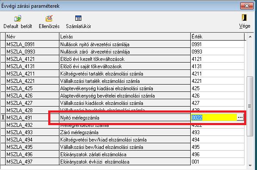Select the MSZLA_4131 name cell

[32, 66]
